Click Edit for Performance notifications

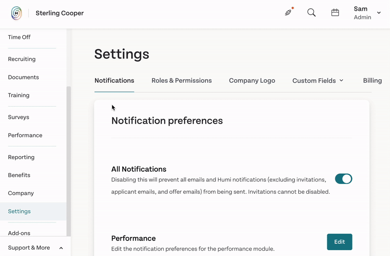(339, 242)
